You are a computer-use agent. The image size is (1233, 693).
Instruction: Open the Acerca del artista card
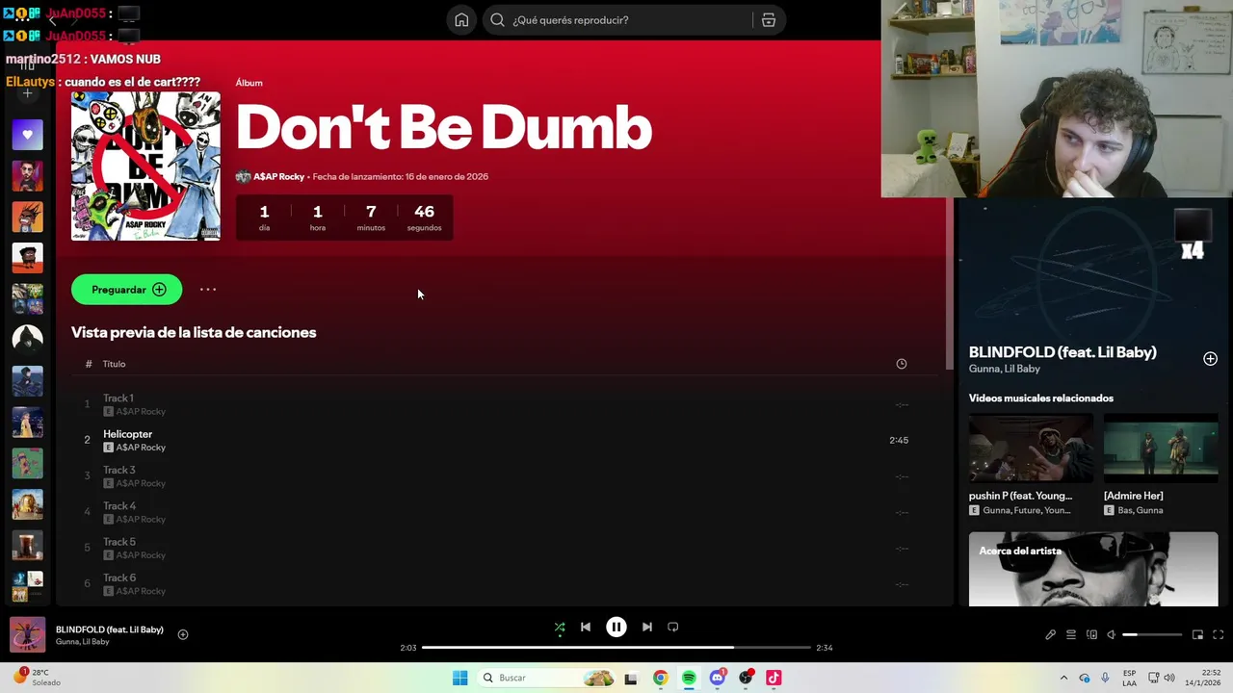[1093, 569]
